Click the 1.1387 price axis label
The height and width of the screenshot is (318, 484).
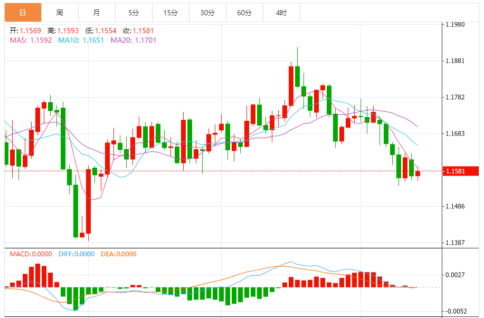454,243
